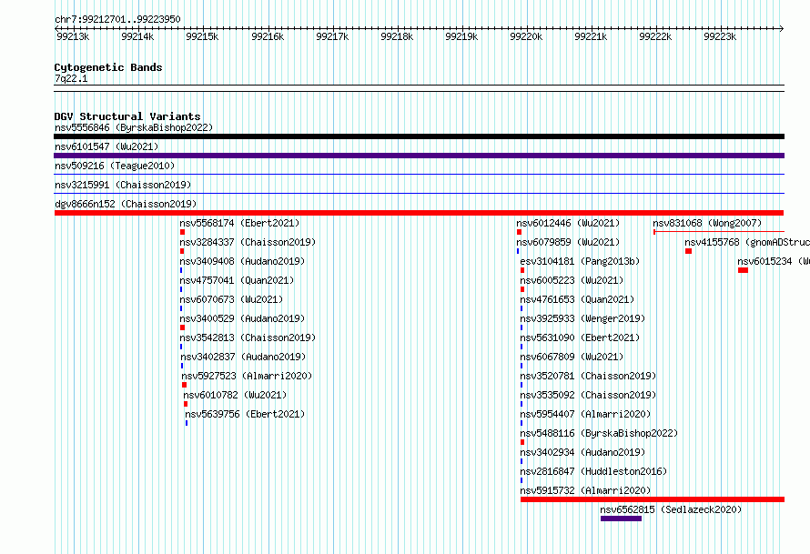The image size is (810, 554).
Task: Click nsv3402934 (Audano2019) label
Action: [x=582, y=452]
